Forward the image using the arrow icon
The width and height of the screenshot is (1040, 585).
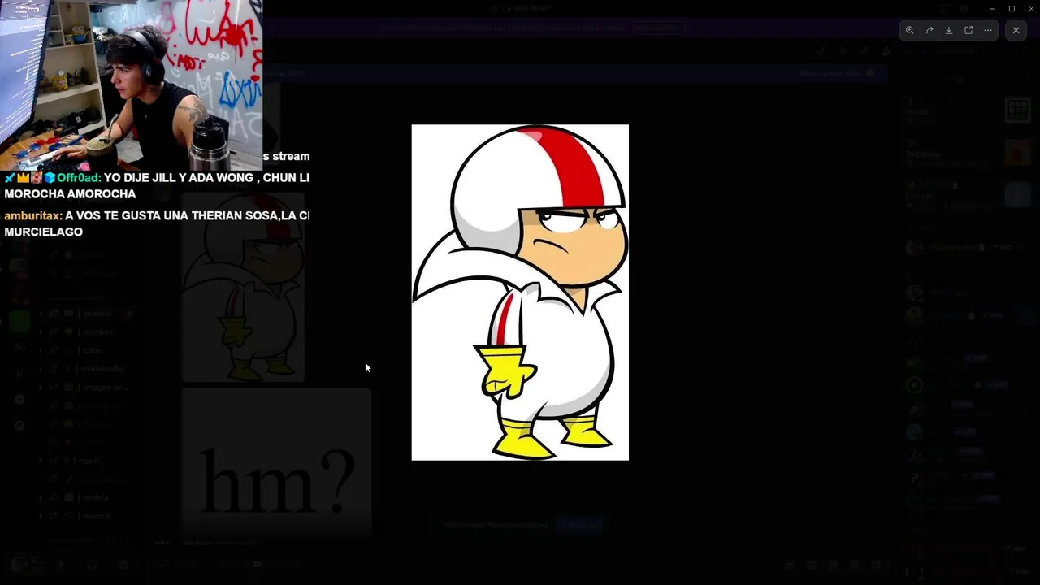(929, 30)
